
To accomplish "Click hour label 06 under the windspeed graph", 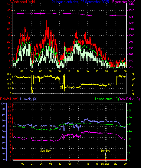I will (x=41, y=71).
